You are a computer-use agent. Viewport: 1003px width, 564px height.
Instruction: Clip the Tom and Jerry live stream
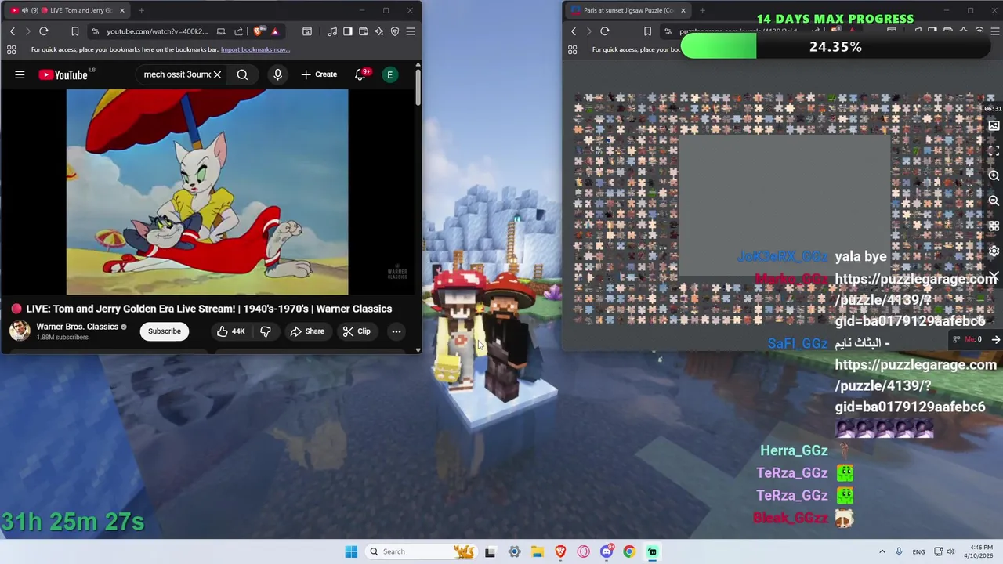tap(357, 331)
